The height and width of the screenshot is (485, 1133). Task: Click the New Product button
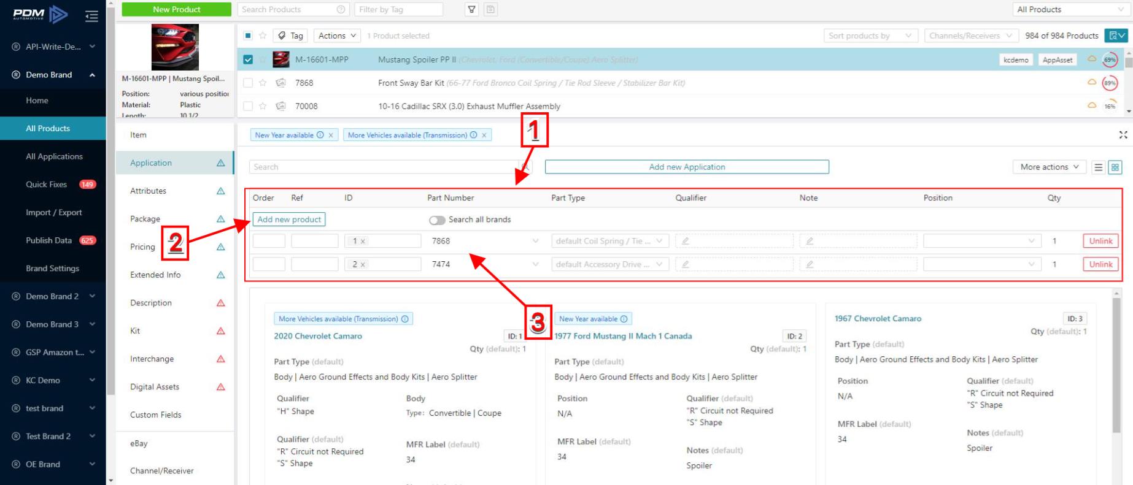point(177,9)
